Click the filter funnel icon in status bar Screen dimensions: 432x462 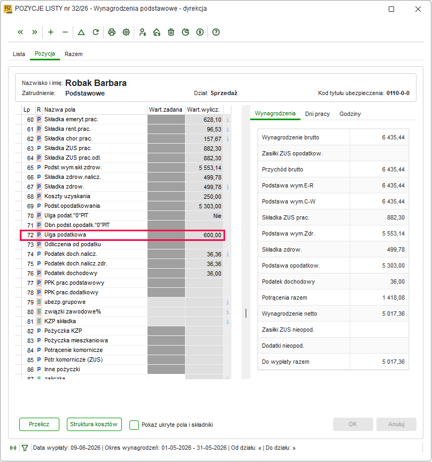[25, 448]
